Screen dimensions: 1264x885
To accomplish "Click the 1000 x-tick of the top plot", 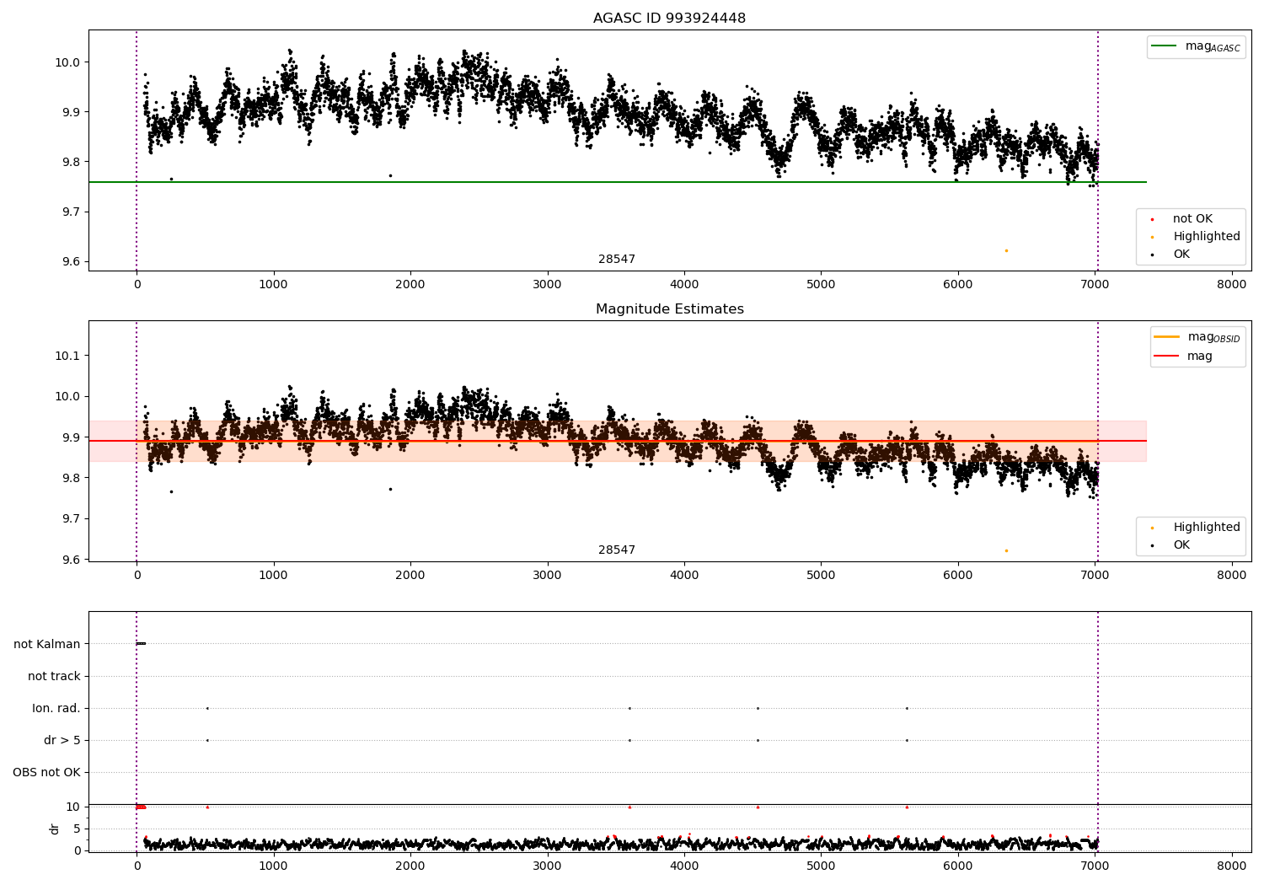I will [x=273, y=284].
